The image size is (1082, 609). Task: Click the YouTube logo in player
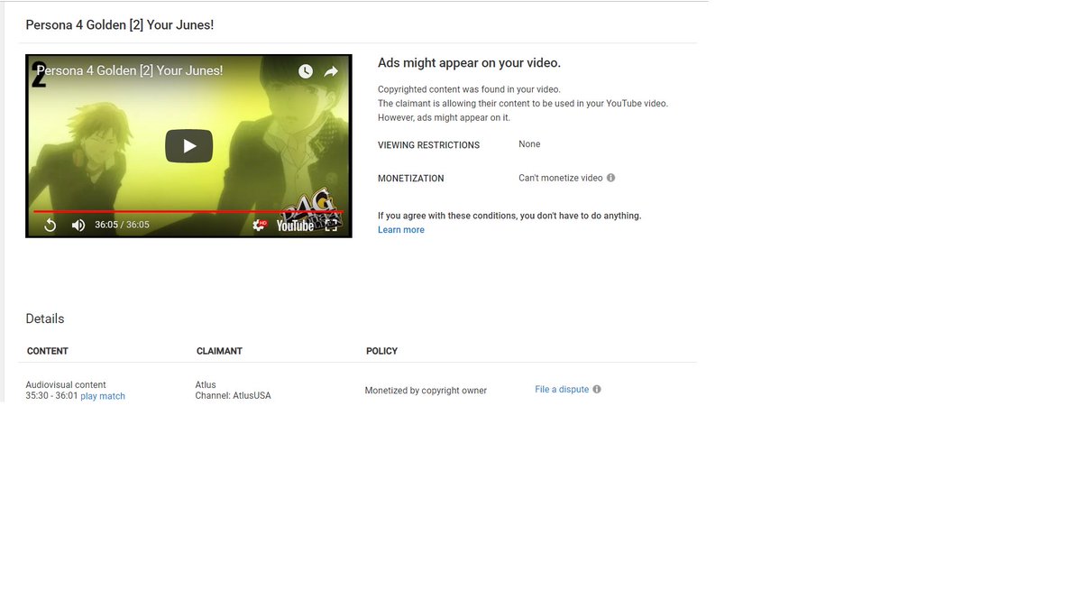pos(295,226)
